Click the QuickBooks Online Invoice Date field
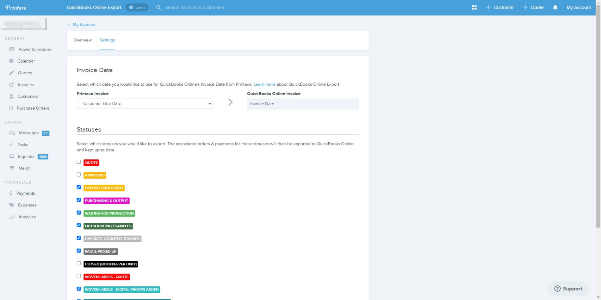Screen dimensions: 601x300 coord(303,104)
